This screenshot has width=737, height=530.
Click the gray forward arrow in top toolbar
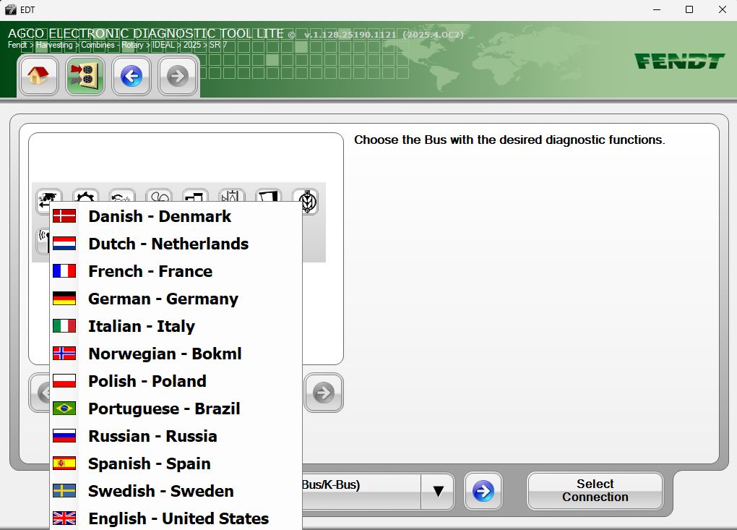click(178, 75)
